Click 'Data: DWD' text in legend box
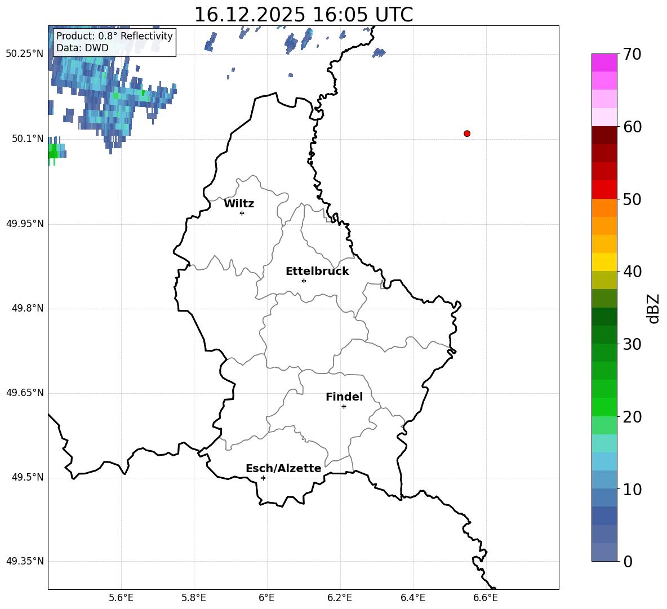This screenshot has width=667, height=609. pyautogui.click(x=82, y=48)
